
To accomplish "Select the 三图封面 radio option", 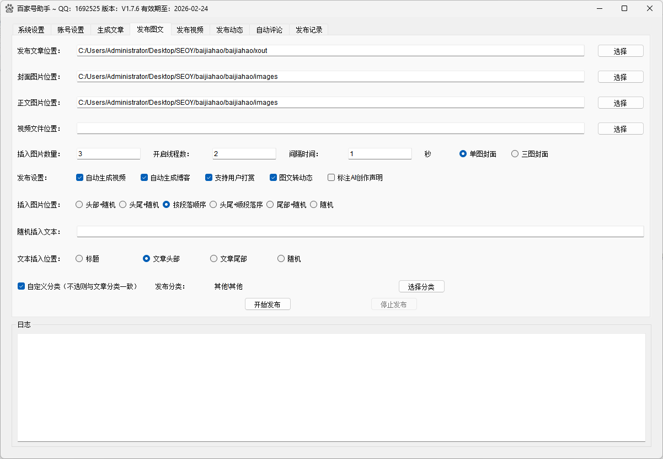I will 515,154.
